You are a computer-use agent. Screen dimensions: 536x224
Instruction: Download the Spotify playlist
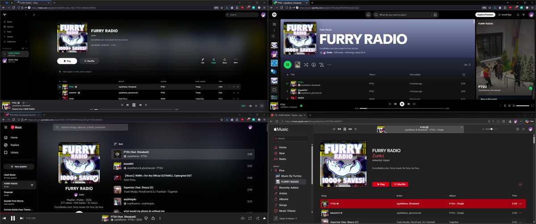314,65
